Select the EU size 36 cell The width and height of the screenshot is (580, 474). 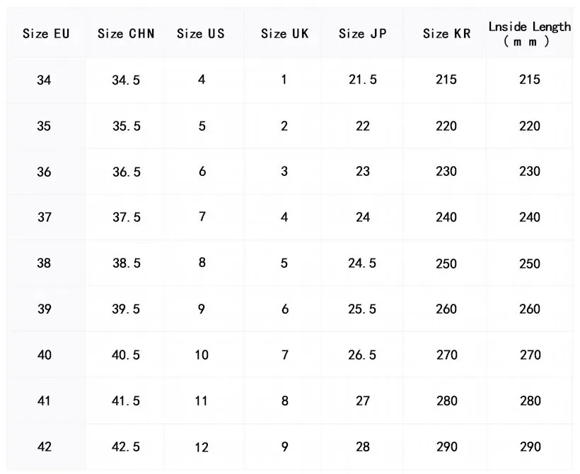tap(44, 172)
